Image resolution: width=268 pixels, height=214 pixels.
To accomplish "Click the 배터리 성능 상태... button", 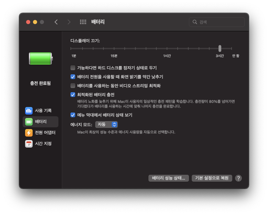I will click(168, 178).
